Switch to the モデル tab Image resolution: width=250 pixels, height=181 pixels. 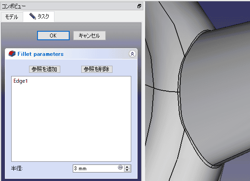(12, 17)
